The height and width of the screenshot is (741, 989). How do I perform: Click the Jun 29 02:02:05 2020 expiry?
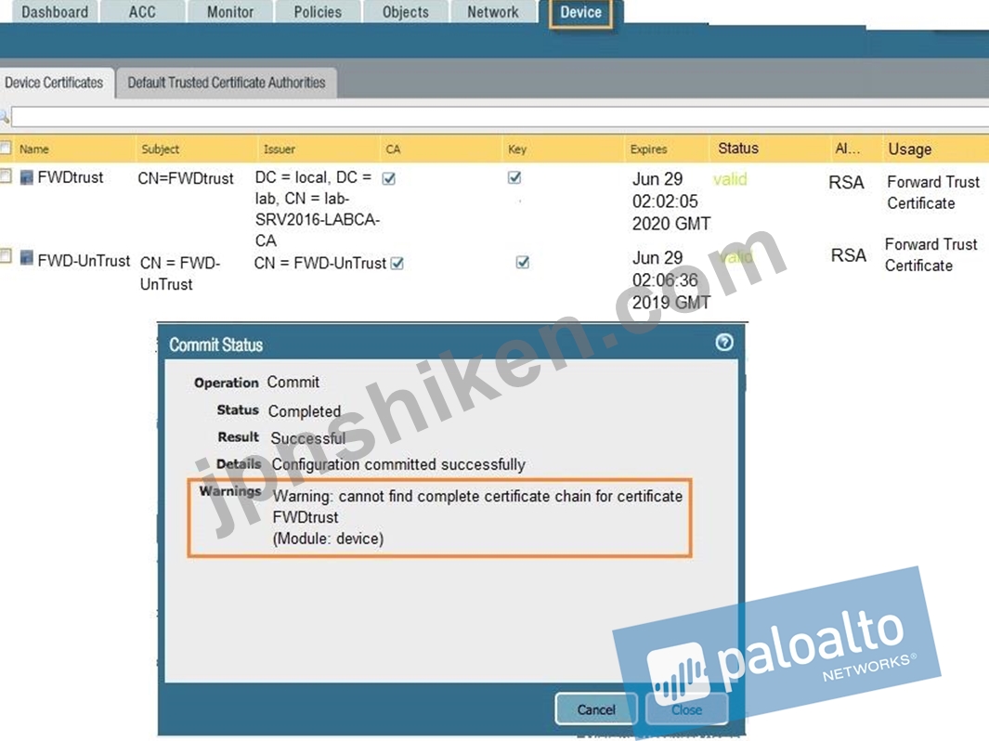click(x=671, y=201)
